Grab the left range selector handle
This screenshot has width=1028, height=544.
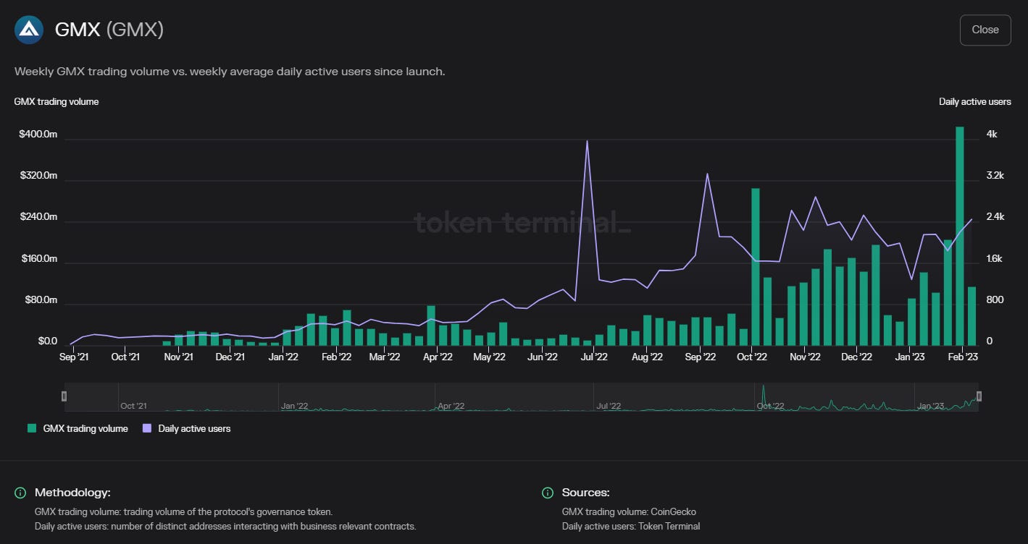click(64, 396)
